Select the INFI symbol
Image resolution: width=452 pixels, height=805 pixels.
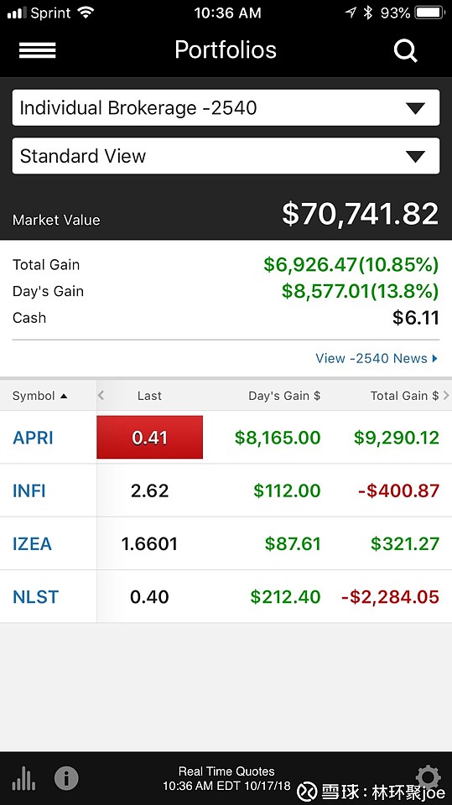(x=29, y=491)
